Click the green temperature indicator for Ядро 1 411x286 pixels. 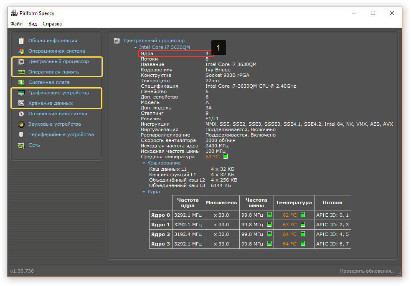(303, 225)
